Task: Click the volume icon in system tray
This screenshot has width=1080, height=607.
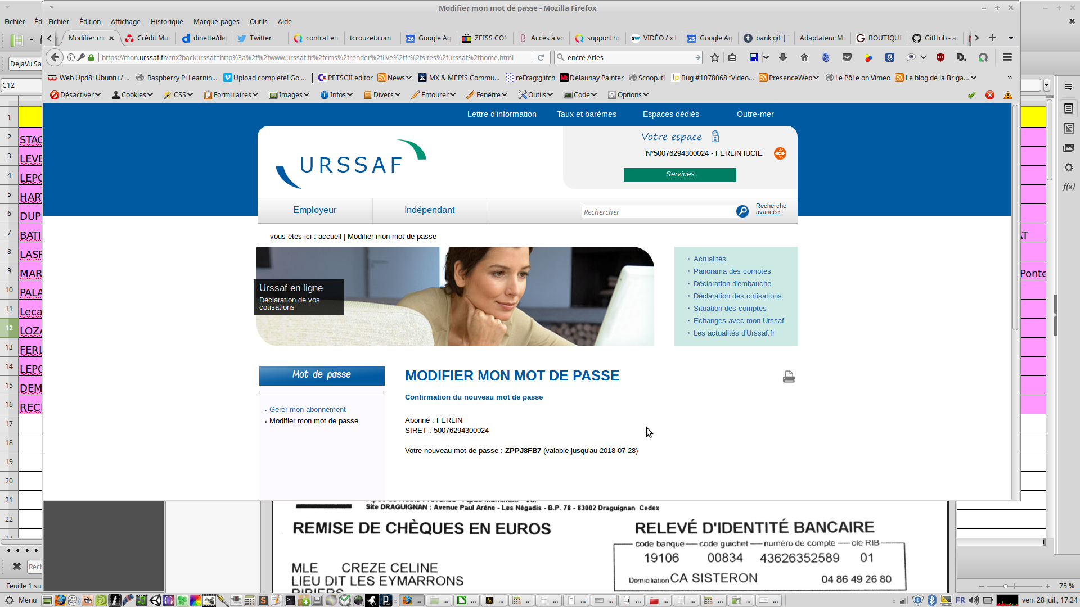Action: pyautogui.click(x=974, y=600)
